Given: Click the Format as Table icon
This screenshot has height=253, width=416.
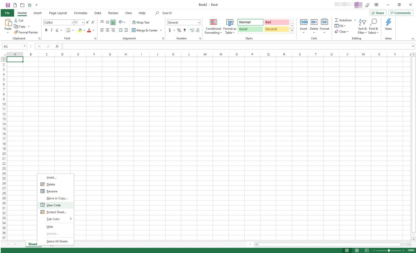Looking at the screenshot, I should [230, 23].
